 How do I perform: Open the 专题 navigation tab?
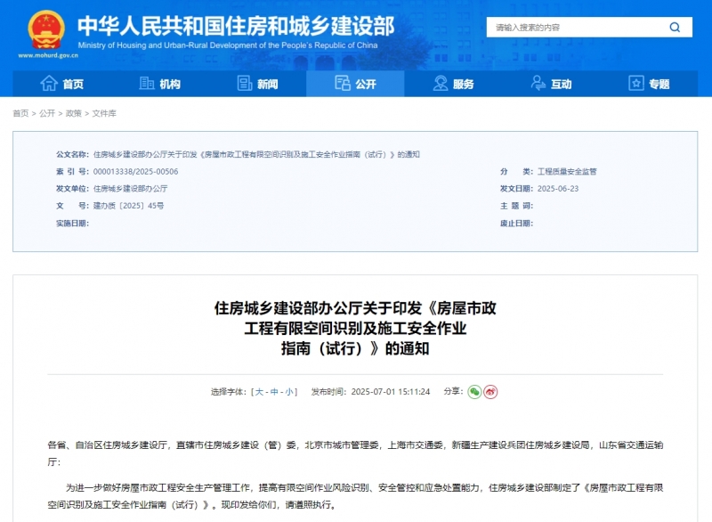(649, 84)
